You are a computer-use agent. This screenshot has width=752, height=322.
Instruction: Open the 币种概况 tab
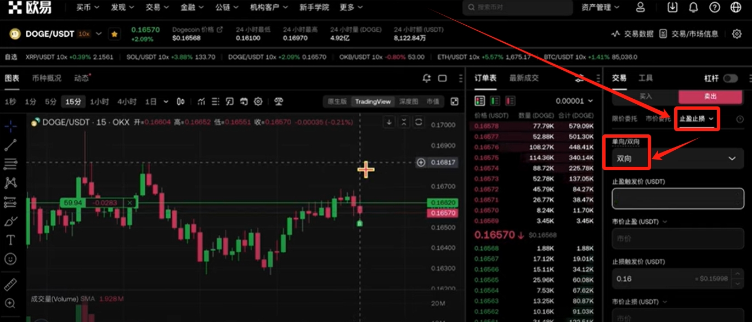[47, 78]
